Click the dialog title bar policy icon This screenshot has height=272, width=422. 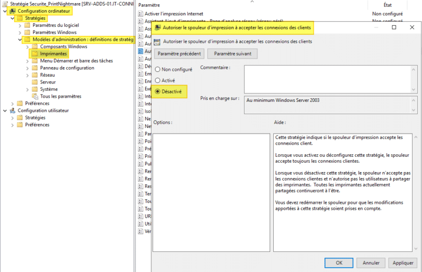[x=158, y=28]
